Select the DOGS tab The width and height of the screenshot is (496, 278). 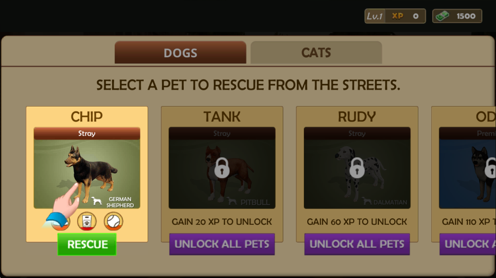coord(180,52)
